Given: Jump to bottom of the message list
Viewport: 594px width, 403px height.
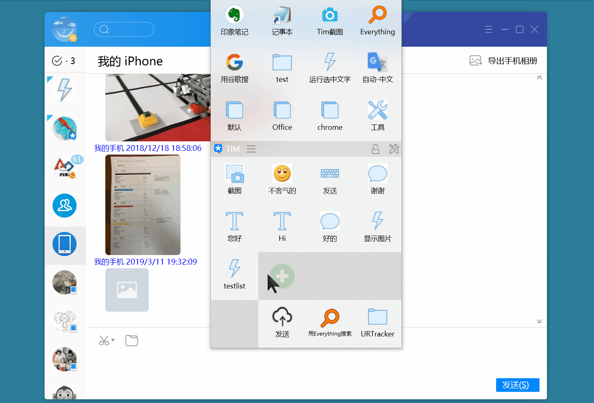Looking at the screenshot, I should (x=539, y=321).
